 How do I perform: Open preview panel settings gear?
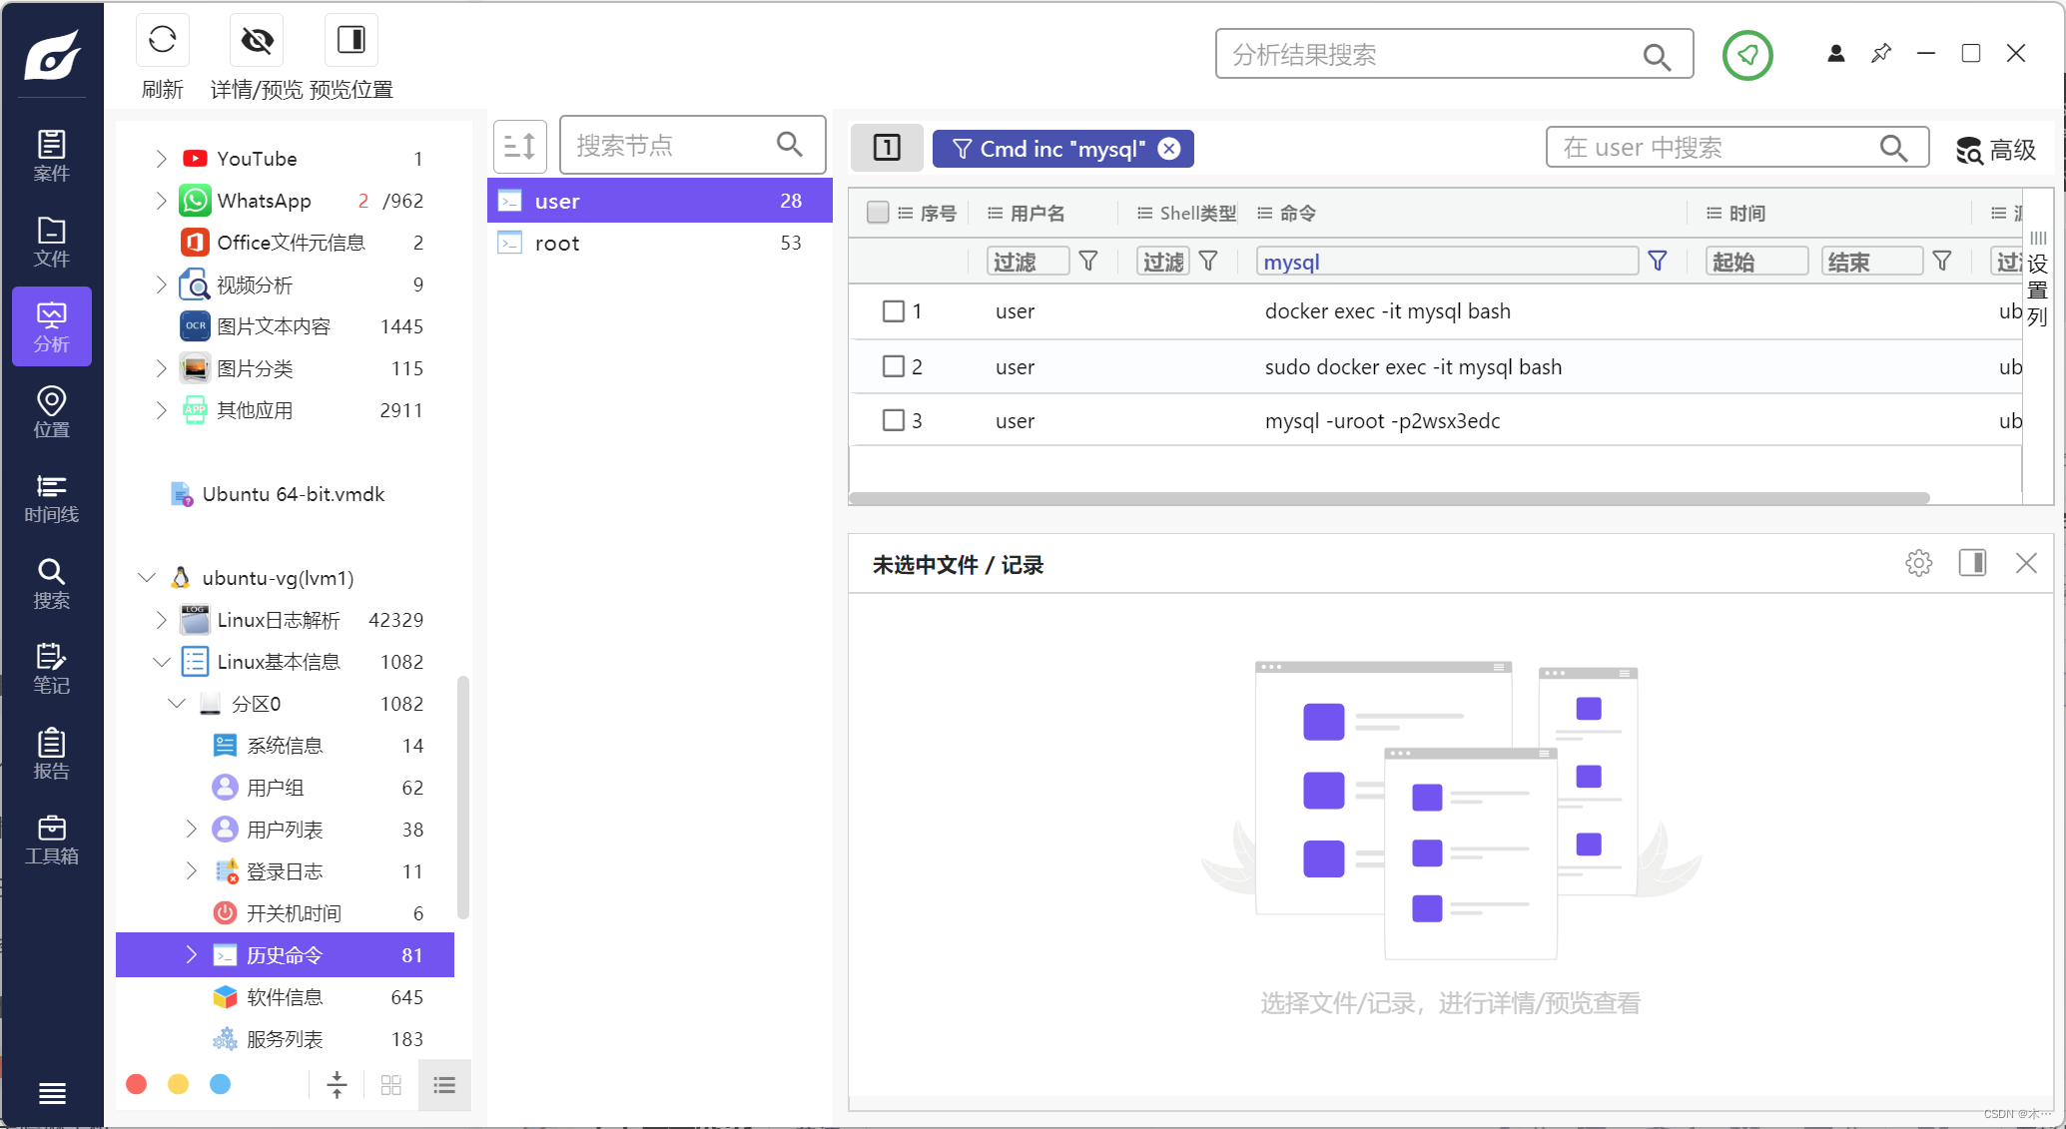[1918, 563]
